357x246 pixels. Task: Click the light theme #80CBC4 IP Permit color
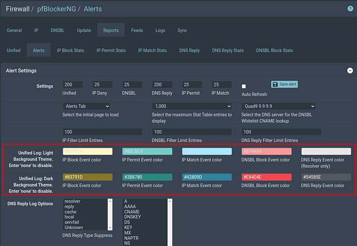[x=147, y=151]
